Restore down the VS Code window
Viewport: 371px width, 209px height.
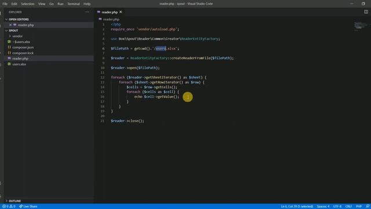click(x=363, y=4)
